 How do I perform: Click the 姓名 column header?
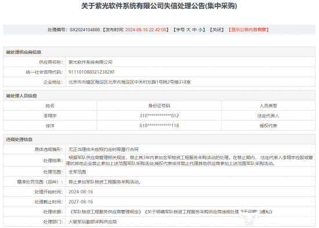[50, 106]
